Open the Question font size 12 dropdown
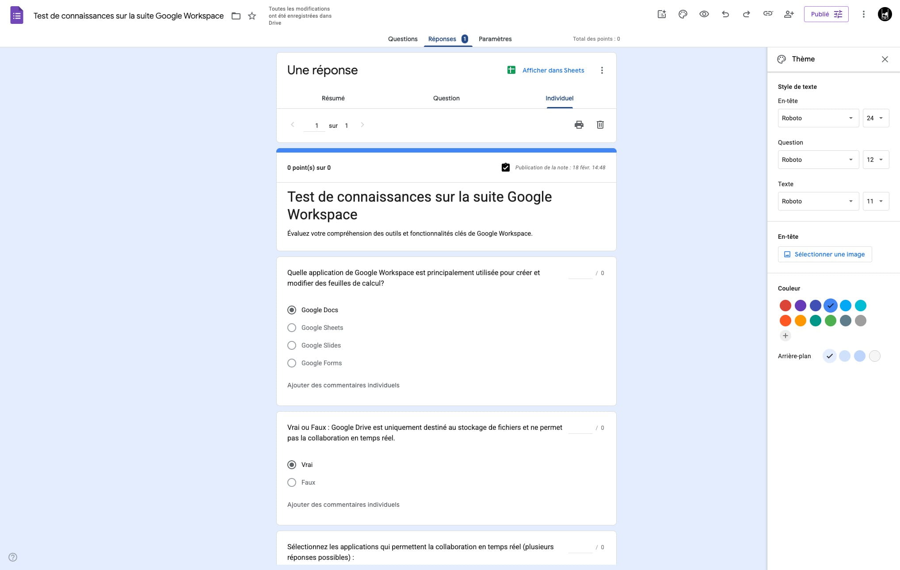 pos(876,160)
